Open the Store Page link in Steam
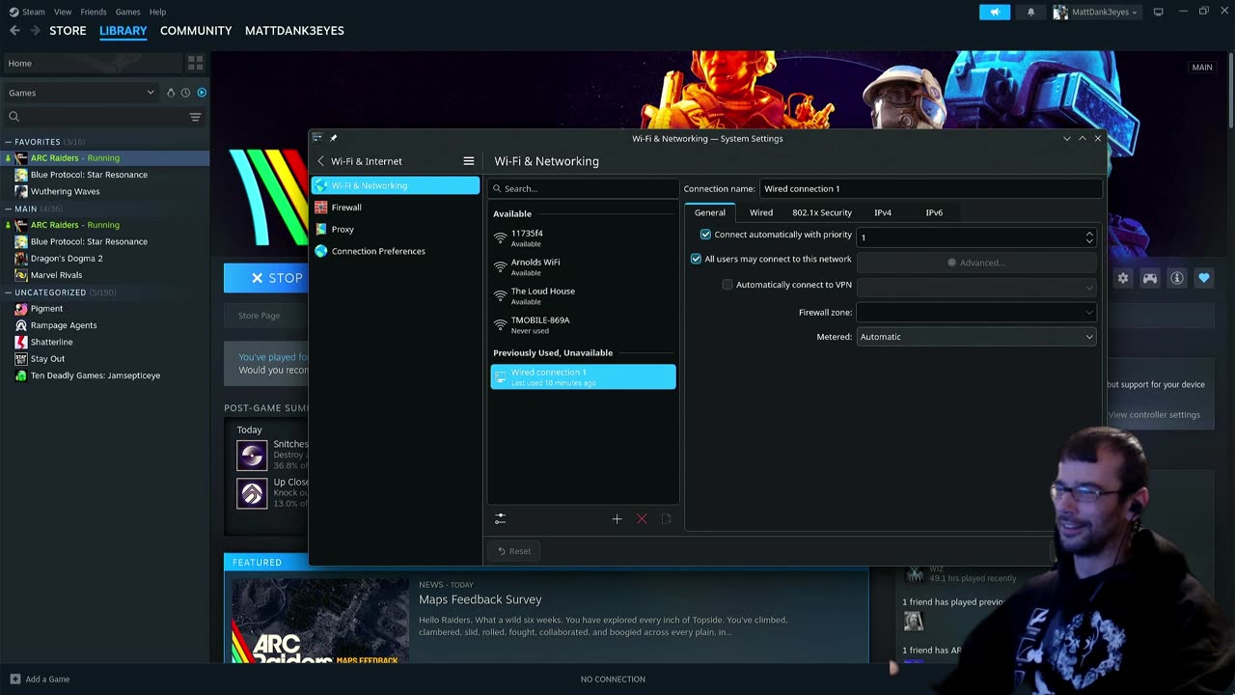Viewport: 1235px width, 695px height. [259, 316]
